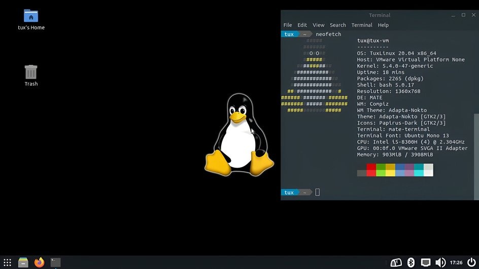Click the 'GPU: 00:0f.0 VMware SVGA II Adapter' line
This screenshot has height=269, width=479.
(x=412, y=148)
